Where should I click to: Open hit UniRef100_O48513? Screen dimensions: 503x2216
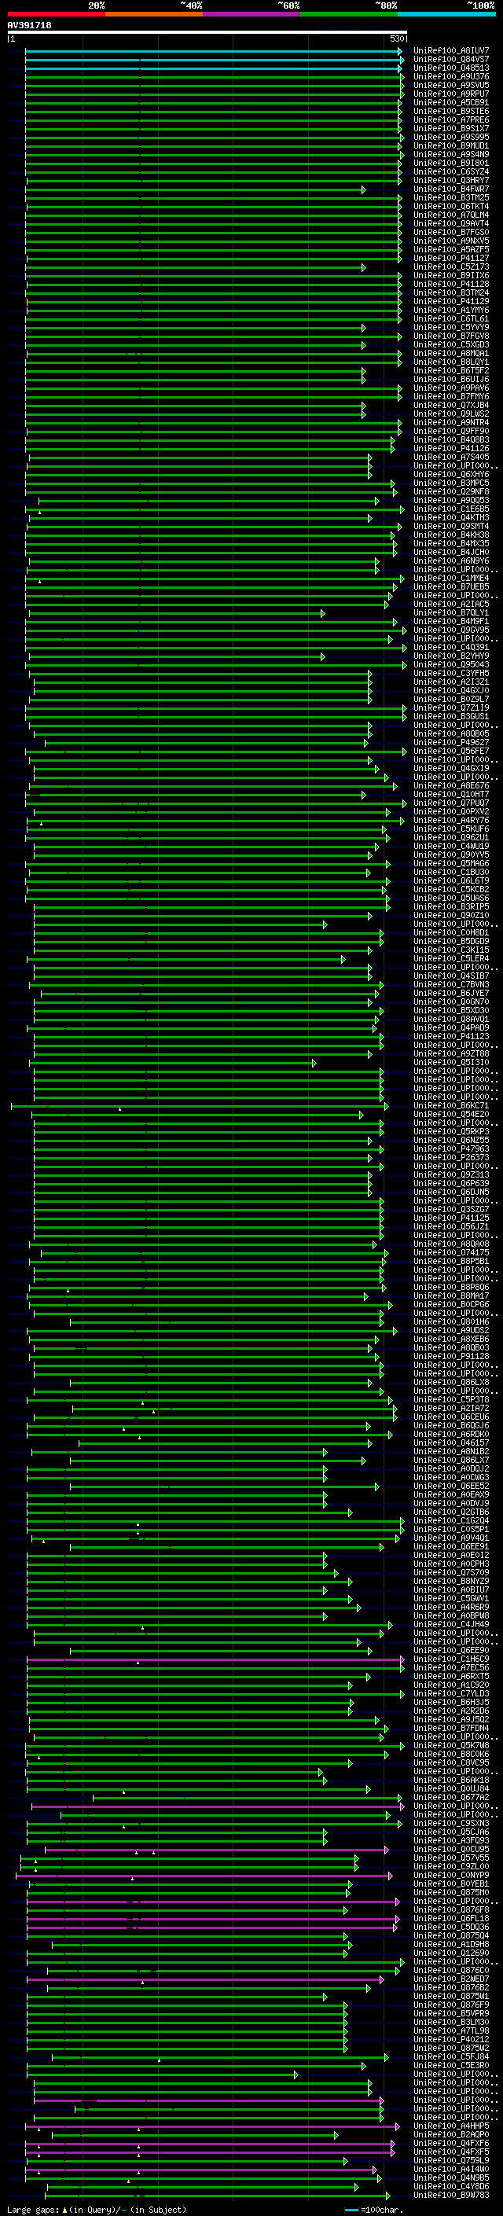pyautogui.click(x=450, y=68)
